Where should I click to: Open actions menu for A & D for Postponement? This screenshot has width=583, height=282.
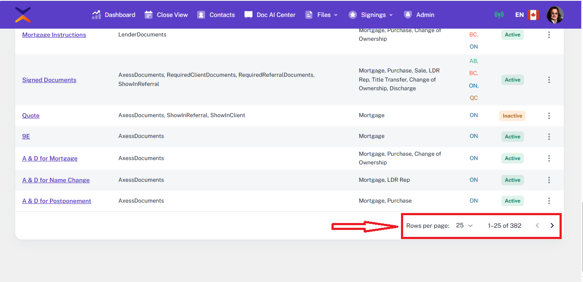(549, 201)
